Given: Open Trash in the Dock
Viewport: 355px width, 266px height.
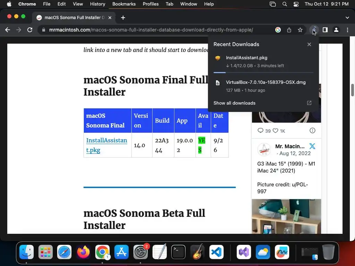Looking at the screenshot, I should pyautogui.click(x=329, y=252).
